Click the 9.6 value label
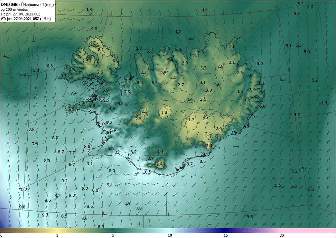Image resolution: width=336 pixels, height=238 pixels. pos(48,200)
